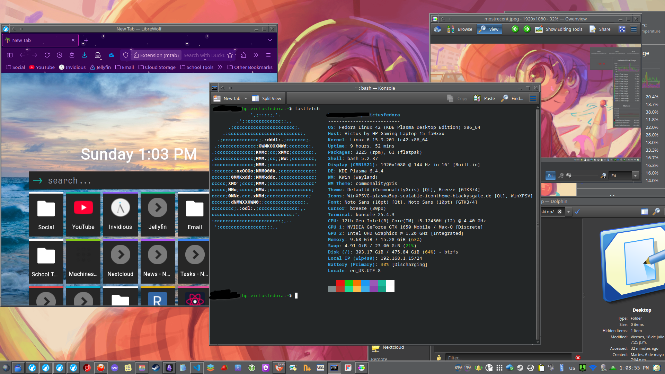This screenshot has height=374, width=665.
Task: Reload the LibreWolf page
Action: click(x=47, y=55)
